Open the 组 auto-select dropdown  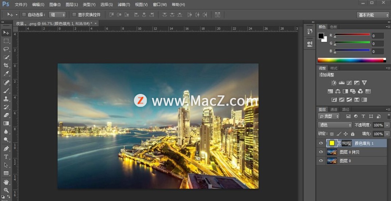[57, 15]
